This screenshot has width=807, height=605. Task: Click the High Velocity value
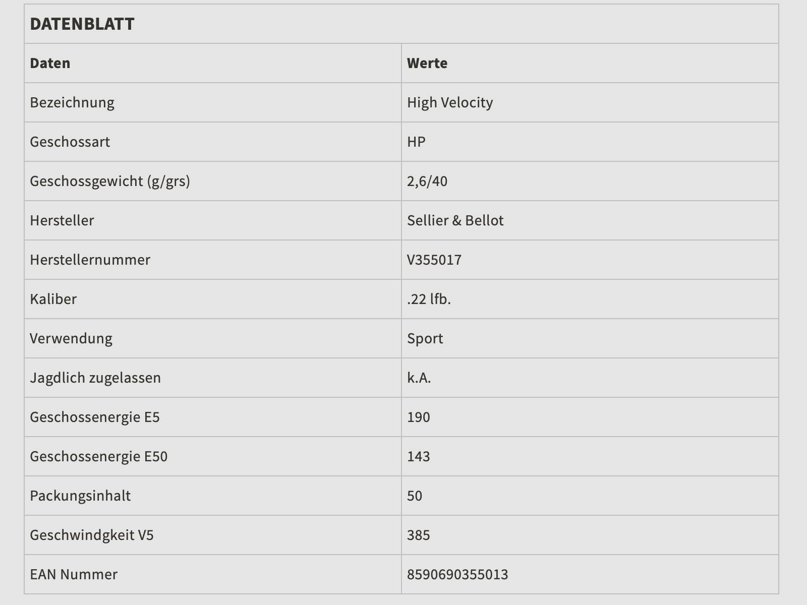click(x=450, y=102)
